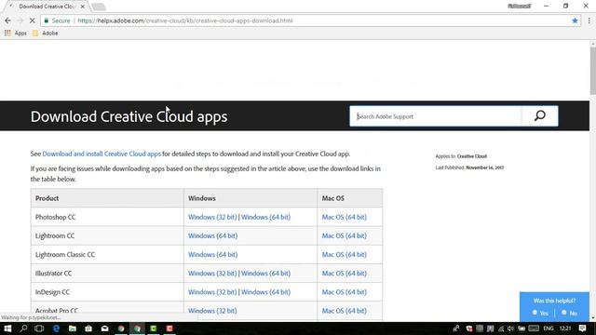
Task: Click the ENG language indicator
Action: [x=549, y=328]
